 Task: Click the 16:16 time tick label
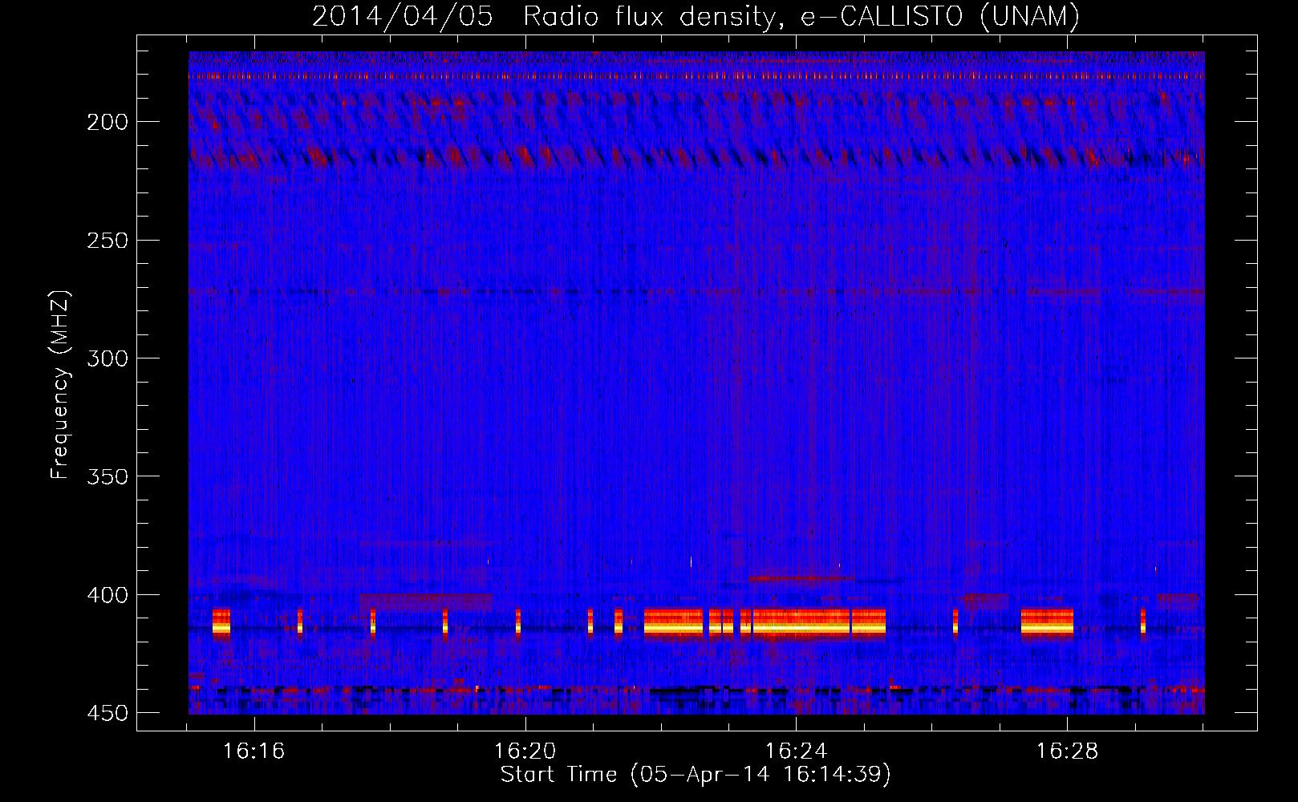tap(254, 751)
